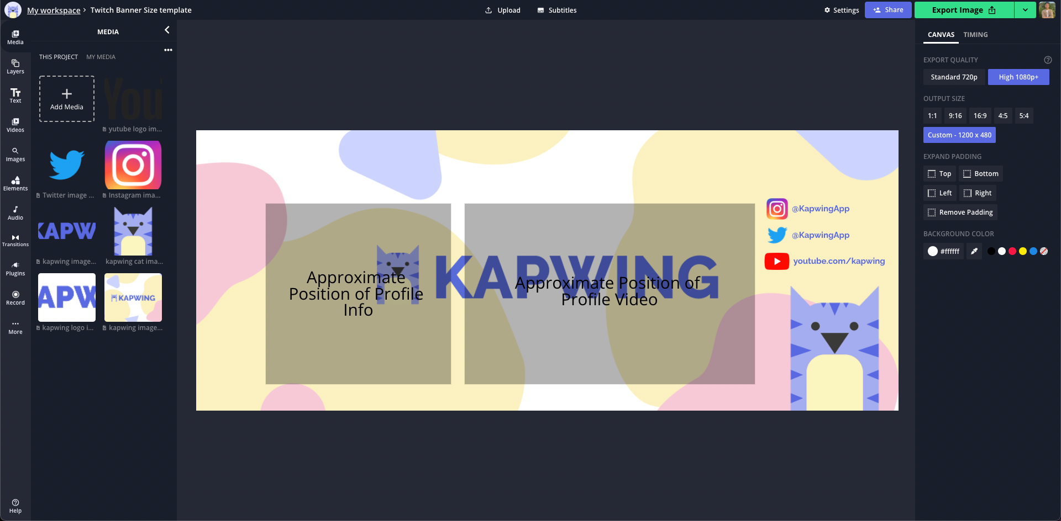Viewport: 1061px width, 521px height.
Task: Pick the red background color swatch
Action: point(1012,251)
